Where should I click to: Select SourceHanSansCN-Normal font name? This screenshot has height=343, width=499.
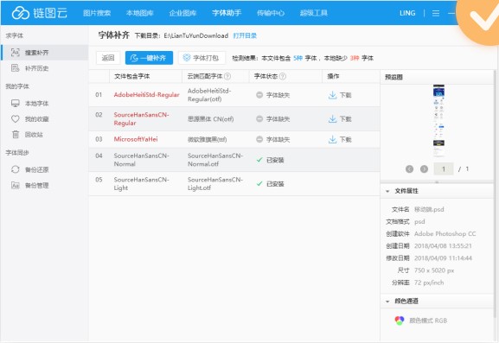(141, 160)
